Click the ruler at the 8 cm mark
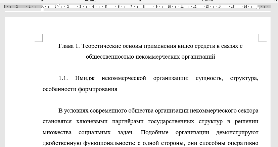 (x=144, y=7)
